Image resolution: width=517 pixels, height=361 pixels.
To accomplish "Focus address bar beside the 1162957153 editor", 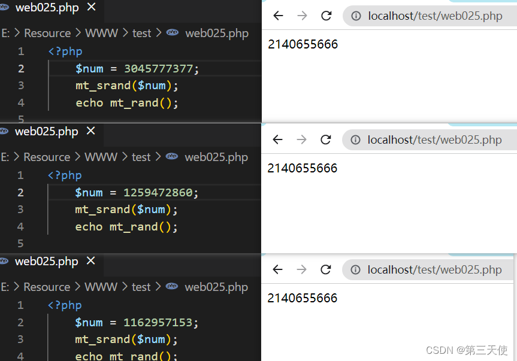I will (428, 270).
